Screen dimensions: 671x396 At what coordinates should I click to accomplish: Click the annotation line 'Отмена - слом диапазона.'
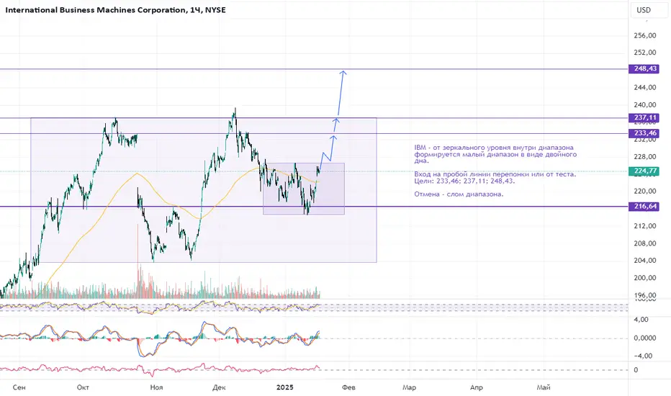point(459,194)
